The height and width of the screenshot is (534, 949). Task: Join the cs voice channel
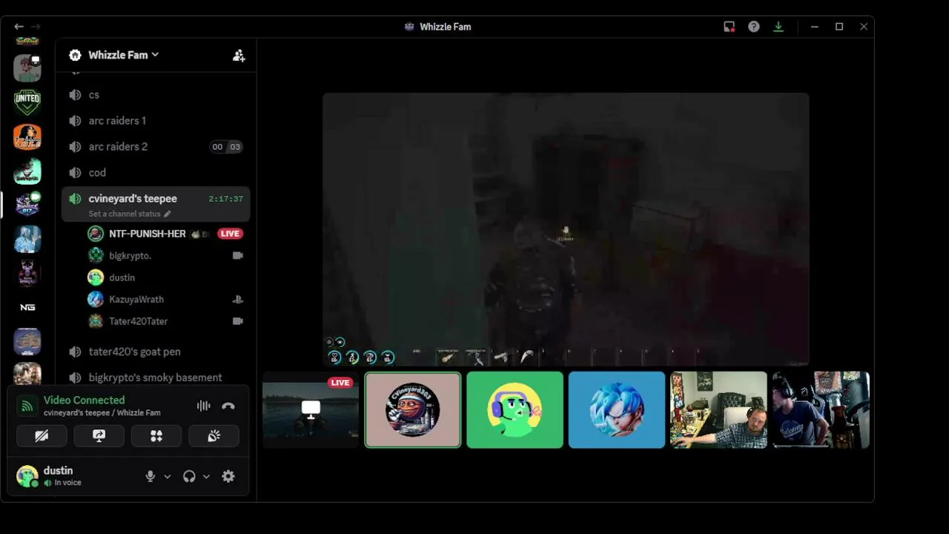(x=156, y=95)
